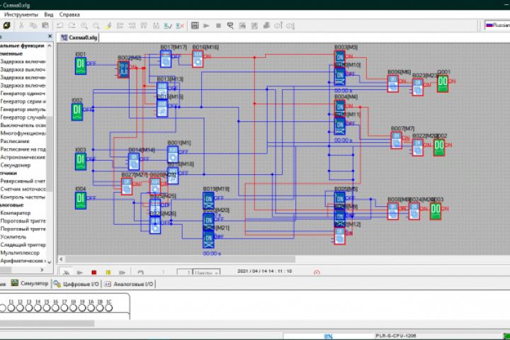
Task: Open the Справка menu
Action: point(69,14)
